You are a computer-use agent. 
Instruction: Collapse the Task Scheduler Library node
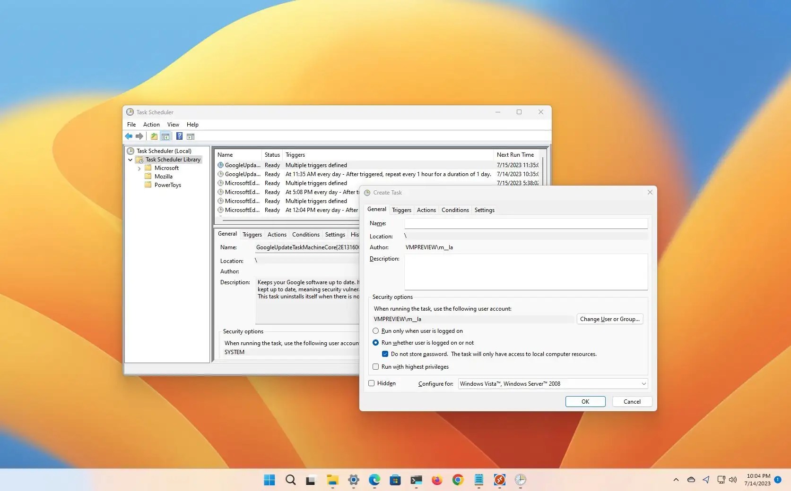tap(130, 160)
